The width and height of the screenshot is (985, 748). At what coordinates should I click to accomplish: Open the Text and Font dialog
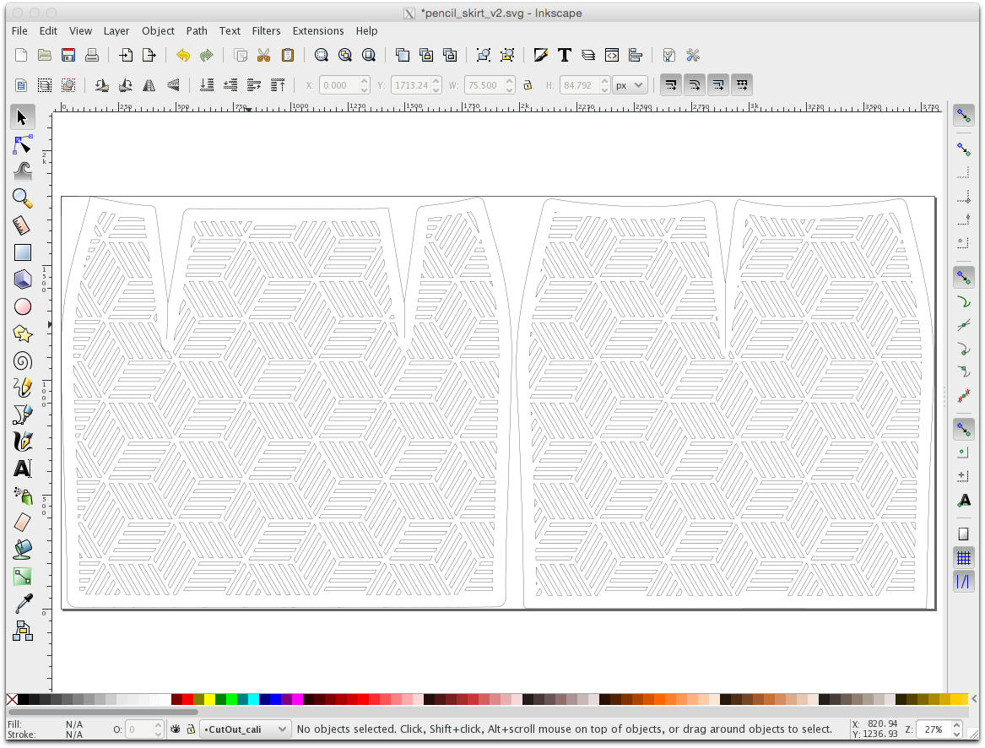(x=565, y=56)
